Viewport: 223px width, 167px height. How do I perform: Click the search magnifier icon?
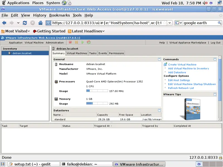(x=219, y=23)
